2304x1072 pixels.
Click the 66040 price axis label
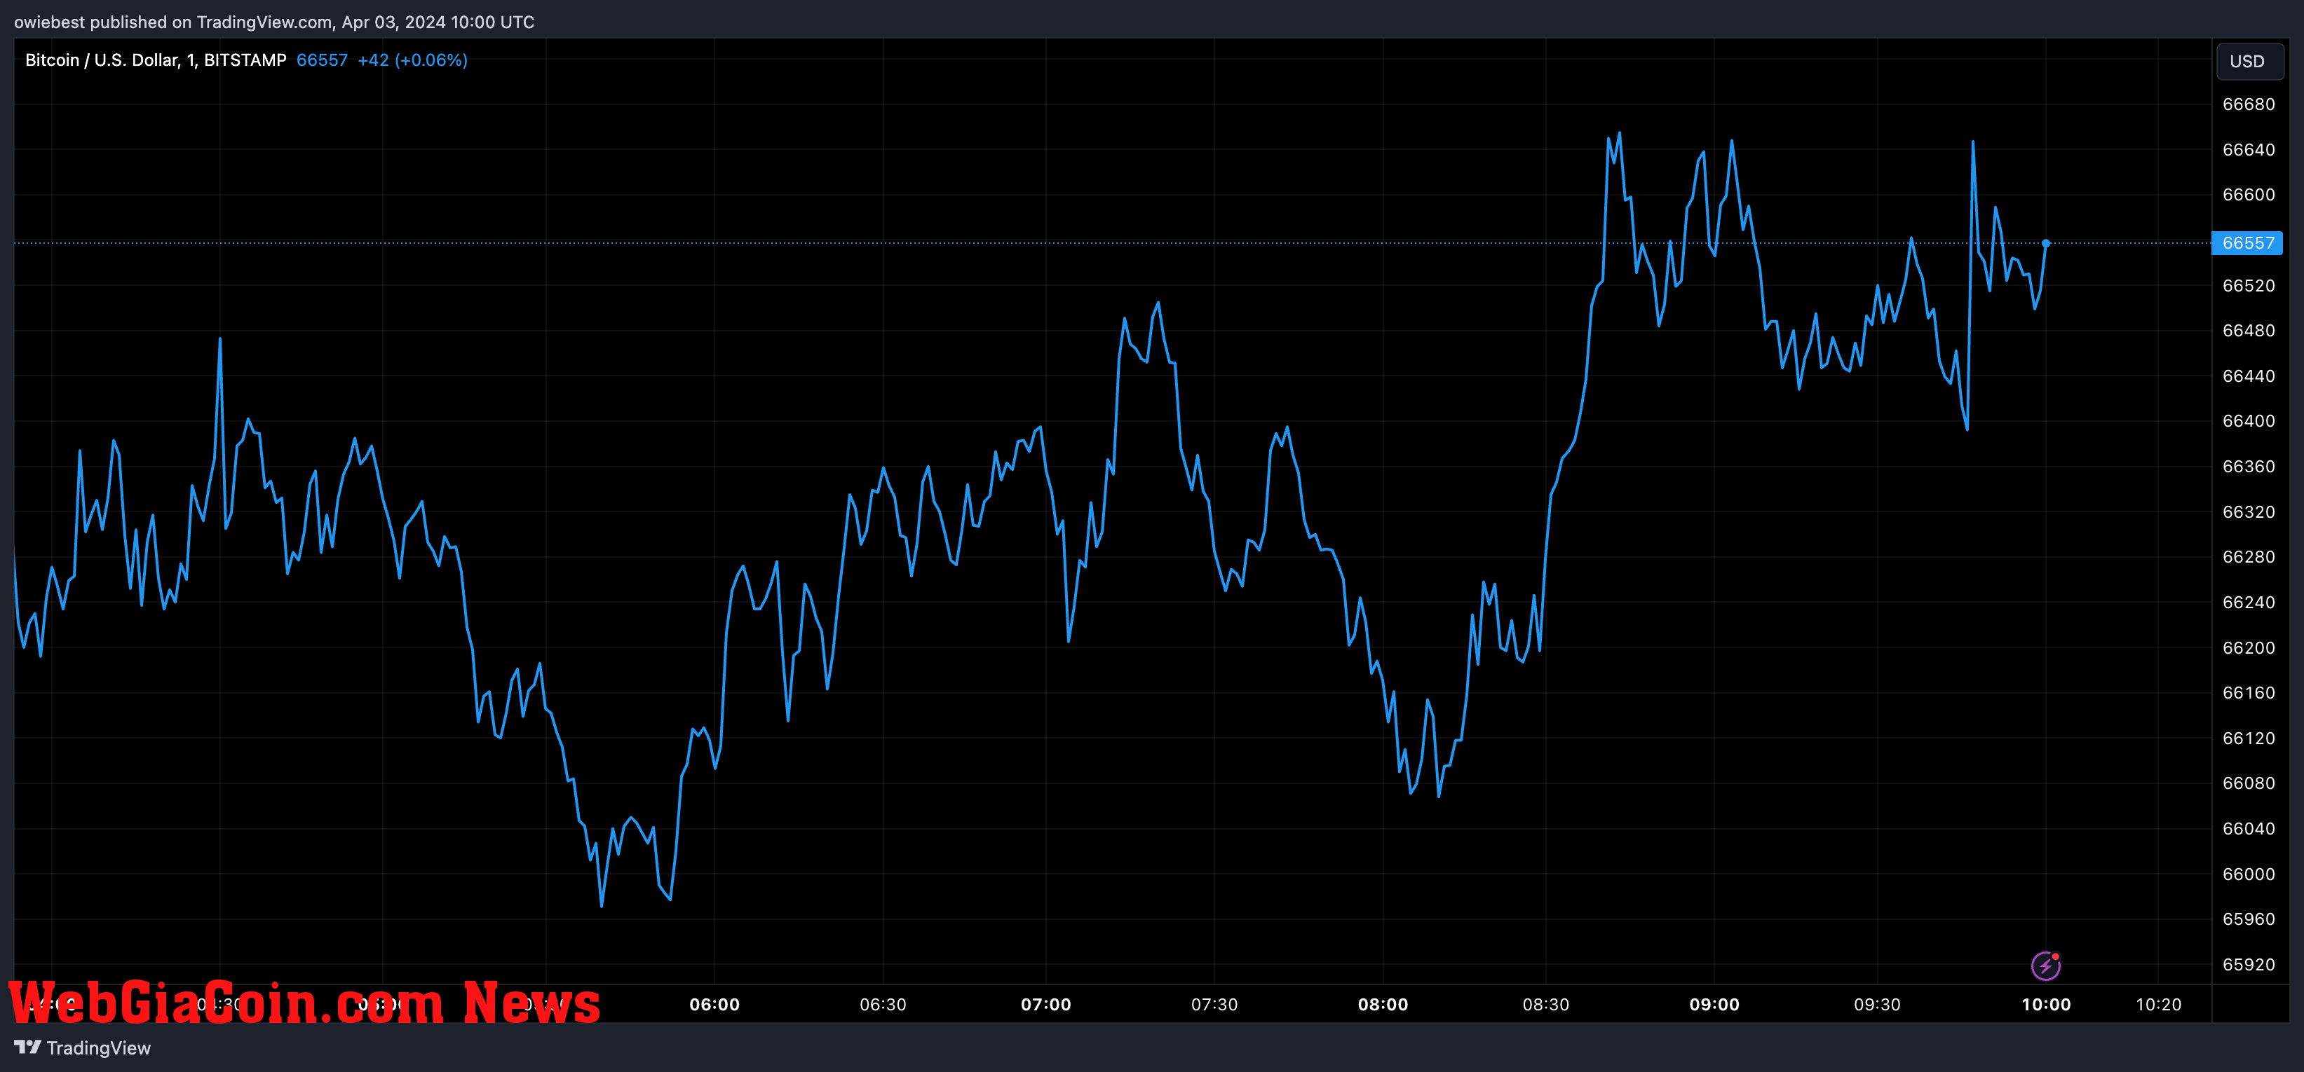(2249, 829)
